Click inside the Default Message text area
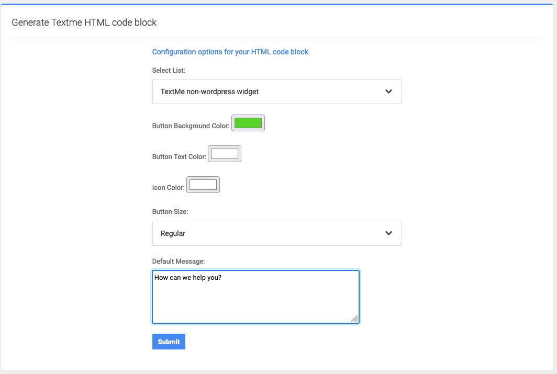This screenshot has height=374, width=557. (x=256, y=297)
